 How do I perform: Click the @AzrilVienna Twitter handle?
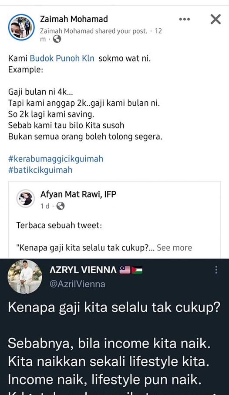pos(77,284)
